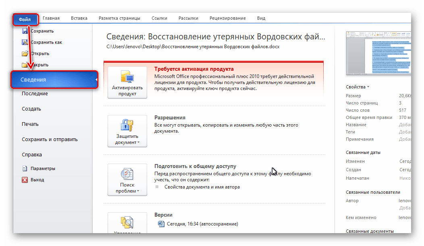Screen dimensions: 424x246
Task: Click the Сохранить floppy disk icon
Action: point(25,31)
